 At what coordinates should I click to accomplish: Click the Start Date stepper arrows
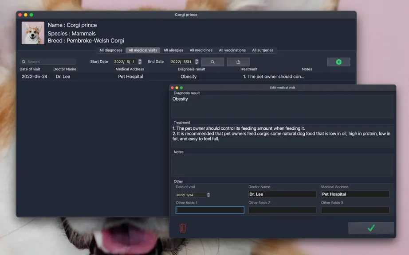tap(140, 62)
